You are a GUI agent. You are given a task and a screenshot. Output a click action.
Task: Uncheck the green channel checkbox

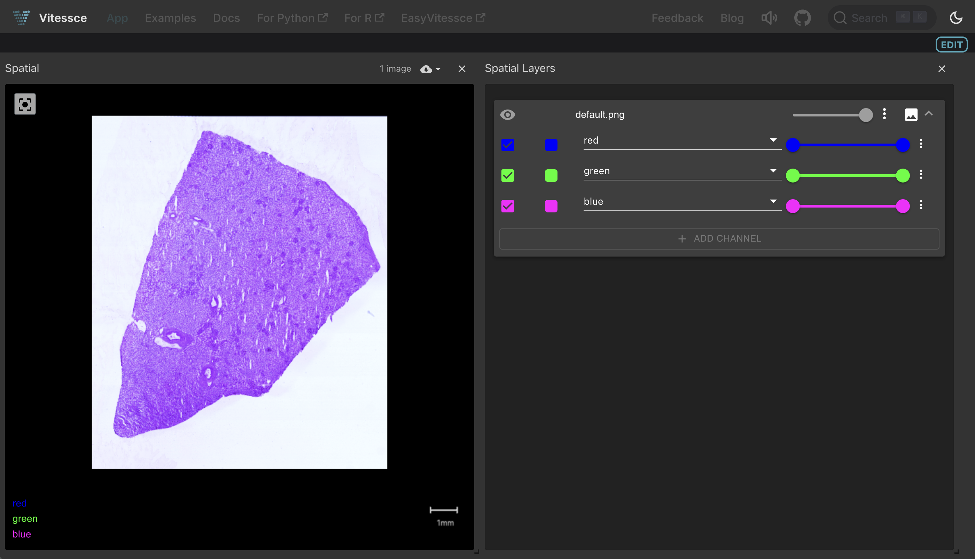tap(507, 176)
